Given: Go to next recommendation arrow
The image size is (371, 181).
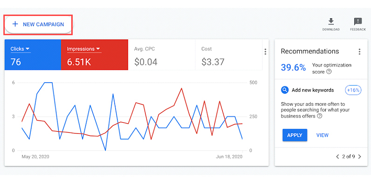Looking at the screenshot, I should (x=360, y=157).
